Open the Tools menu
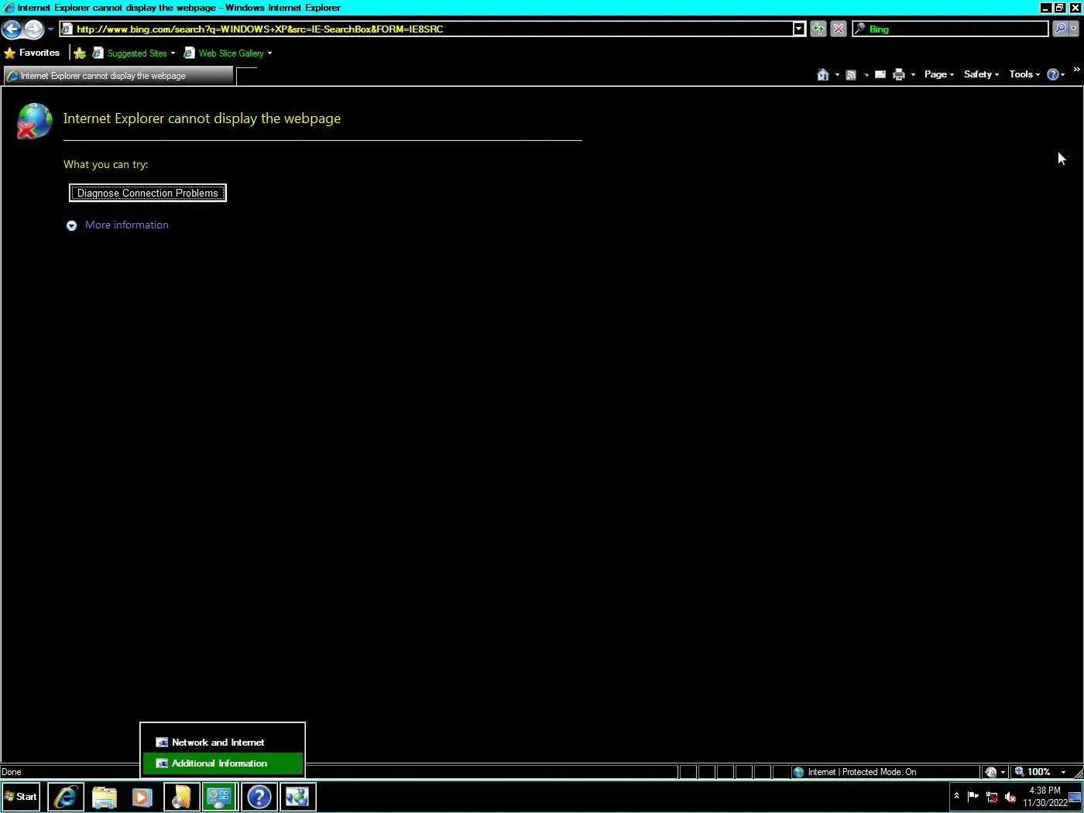 tap(1024, 74)
